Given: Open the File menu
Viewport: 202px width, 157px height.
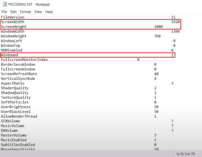Looking at the screenshot, I should tap(4, 12).
